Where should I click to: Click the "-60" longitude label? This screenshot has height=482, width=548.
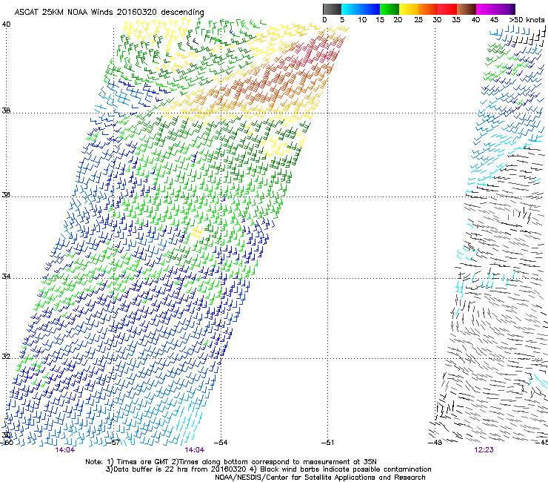7,443
